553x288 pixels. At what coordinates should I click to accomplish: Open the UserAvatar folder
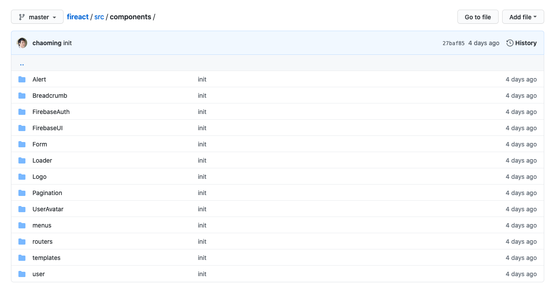pyautogui.click(x=48, y=209)
